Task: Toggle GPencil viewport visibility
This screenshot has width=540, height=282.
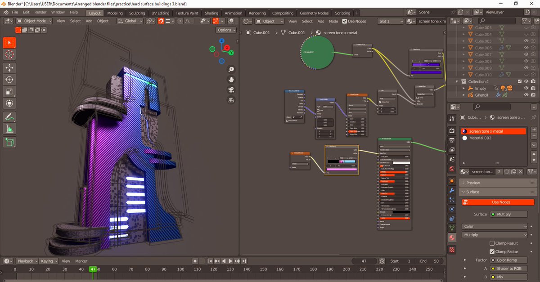Action: [526, 95]
